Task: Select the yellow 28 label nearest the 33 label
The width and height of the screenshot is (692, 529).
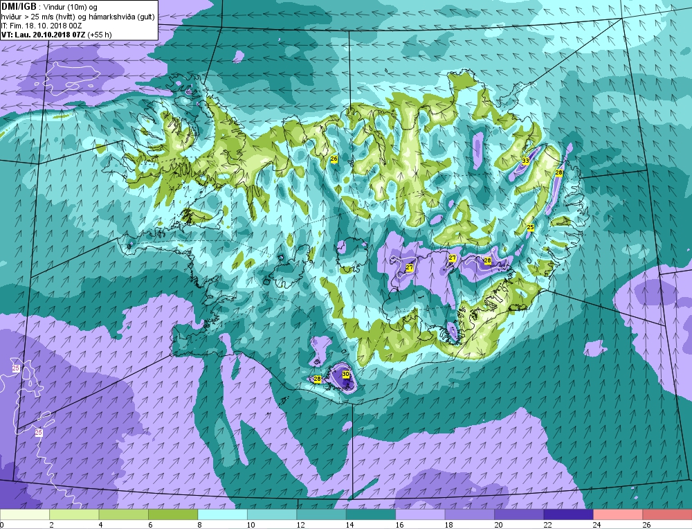Action: click(558, 172)
